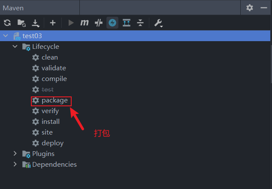Click the test03 Maven module icon
The width and height of the screenshot is (272, 189).
tap(17, 36)
